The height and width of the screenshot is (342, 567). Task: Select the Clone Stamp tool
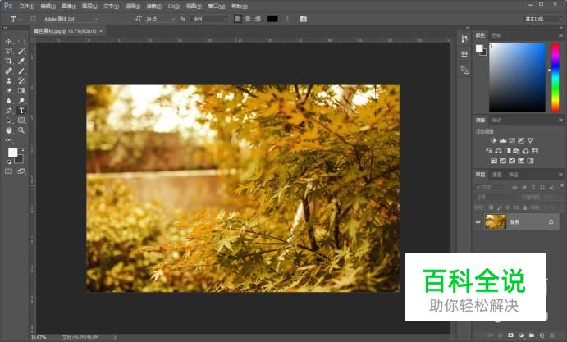tap(9, 80)
